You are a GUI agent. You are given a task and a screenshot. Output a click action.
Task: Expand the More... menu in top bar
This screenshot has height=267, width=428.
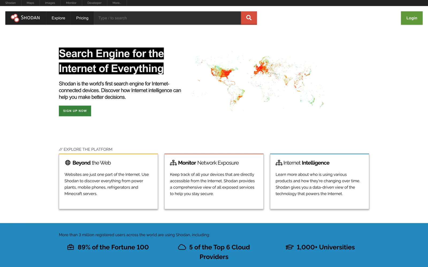click(117, 3)
